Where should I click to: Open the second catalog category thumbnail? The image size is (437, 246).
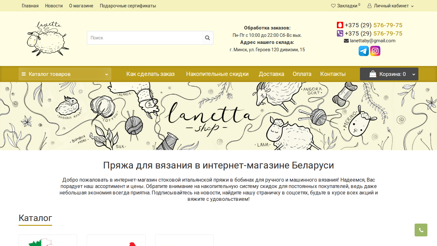116,240
